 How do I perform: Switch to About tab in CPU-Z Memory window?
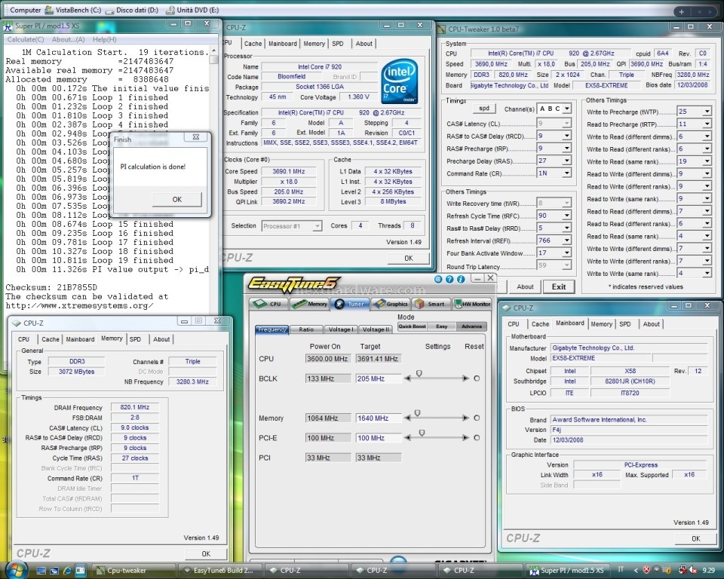tap(161, 339)
